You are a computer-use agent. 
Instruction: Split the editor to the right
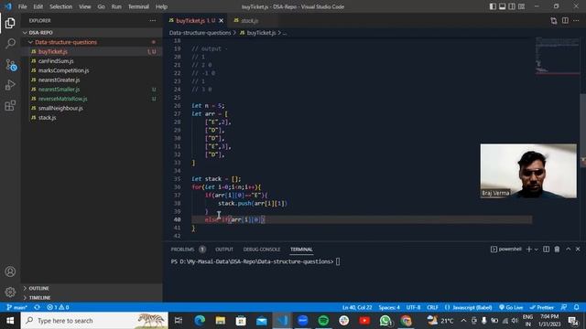tap(565, 20)
